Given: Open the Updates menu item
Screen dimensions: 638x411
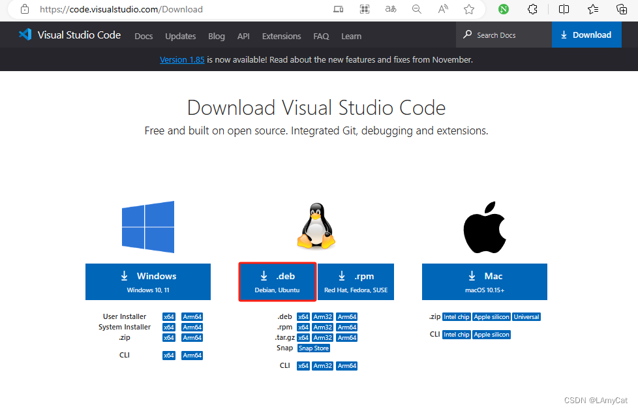Looking at the screenshot, I should (x=180, y=37).
